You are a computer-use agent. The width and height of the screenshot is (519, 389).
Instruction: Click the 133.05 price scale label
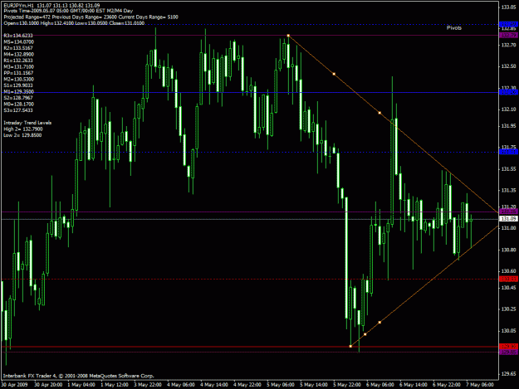(508, 7)
